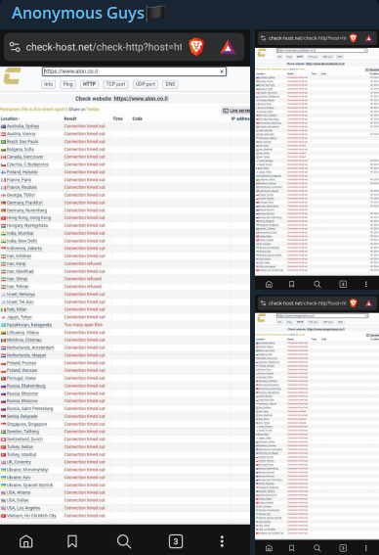This screenshot has width=379, height=555.
Task: Click the Time column header
Action: [x=117, y=118]
